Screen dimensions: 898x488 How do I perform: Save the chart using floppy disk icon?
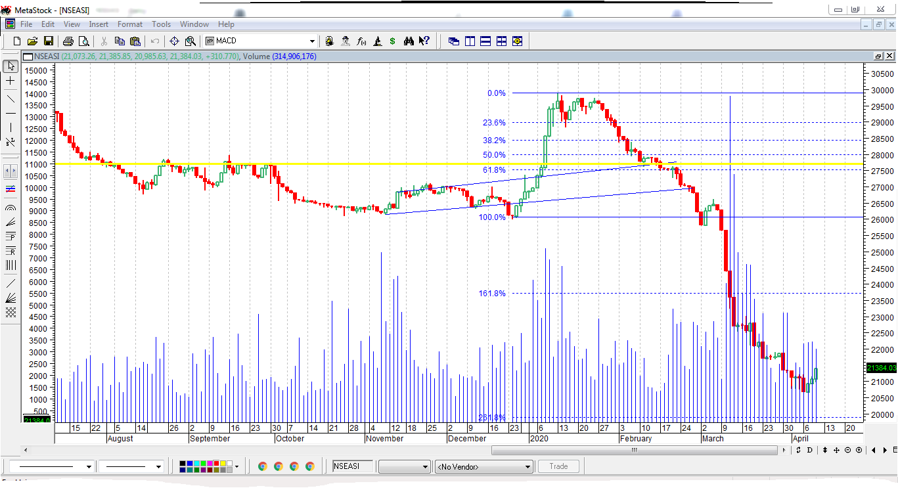tap(49, 41)
